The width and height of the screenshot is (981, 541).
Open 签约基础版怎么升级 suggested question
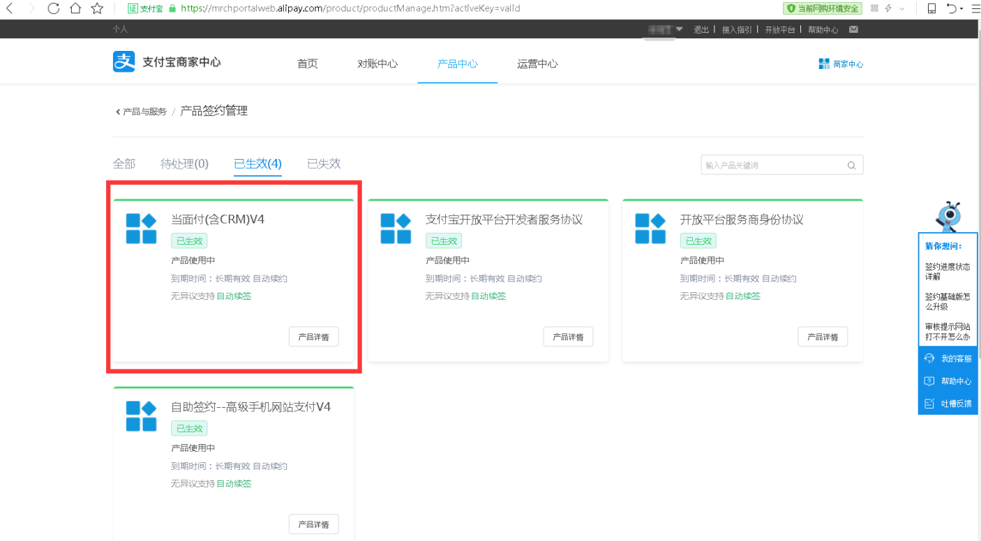tap(948, 301)
